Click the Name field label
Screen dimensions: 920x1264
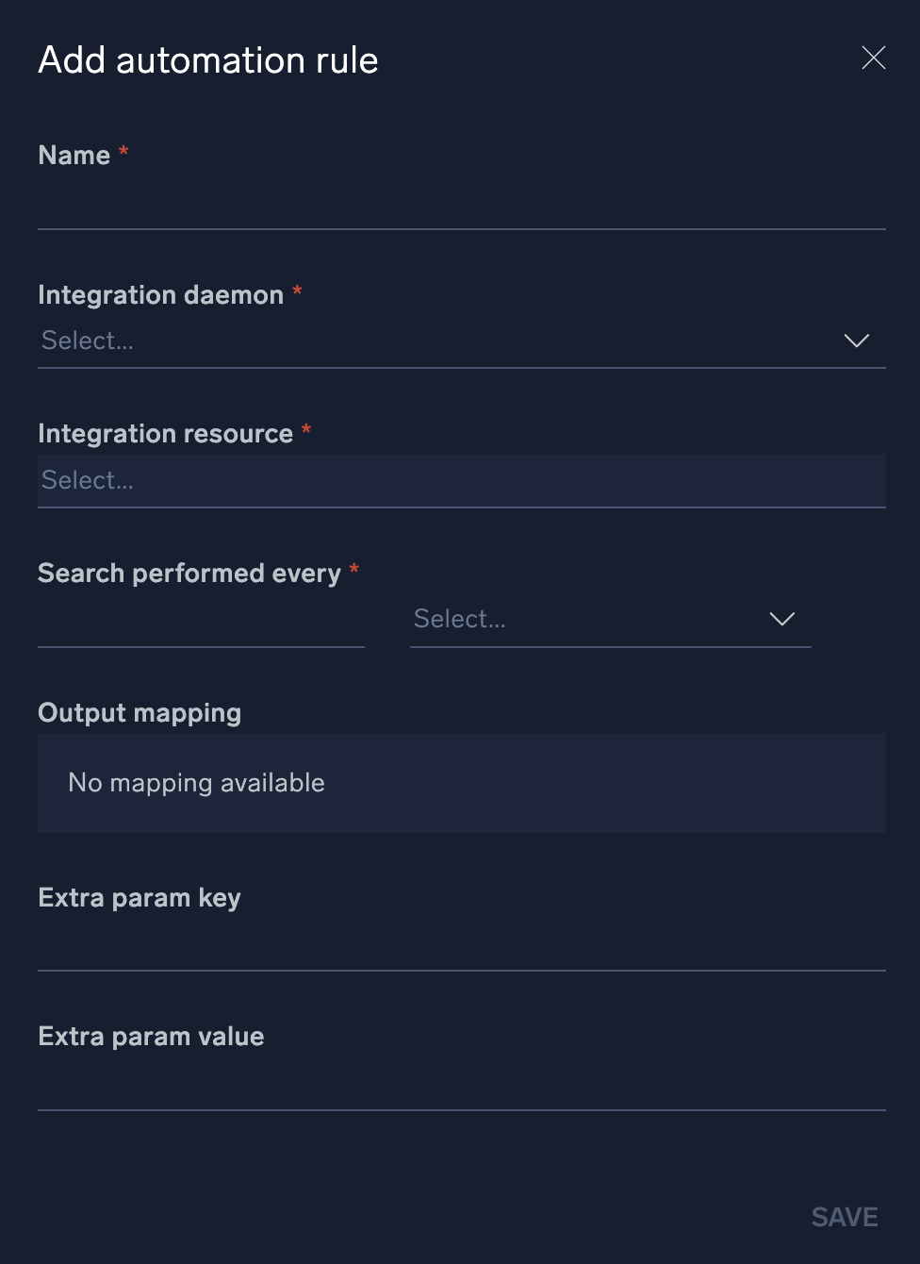tap(74, 156)
